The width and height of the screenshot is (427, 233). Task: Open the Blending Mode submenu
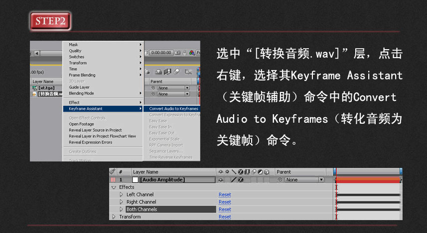point(103,93)
